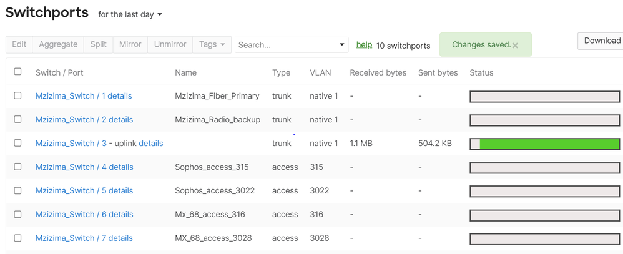
Task: Open the search box dropdown arrow
Action: pyautogui.click(x=341, y=45)
